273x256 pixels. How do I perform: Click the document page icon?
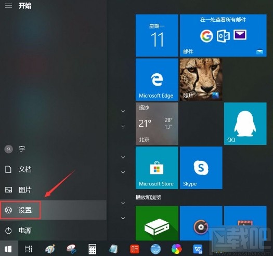(x=8, y=169)
